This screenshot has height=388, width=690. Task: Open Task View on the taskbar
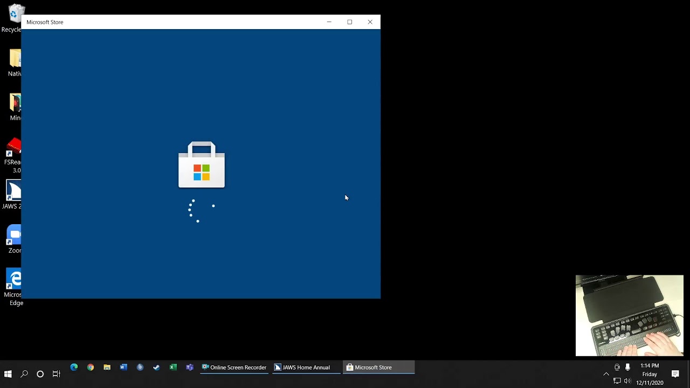[56, 374]
